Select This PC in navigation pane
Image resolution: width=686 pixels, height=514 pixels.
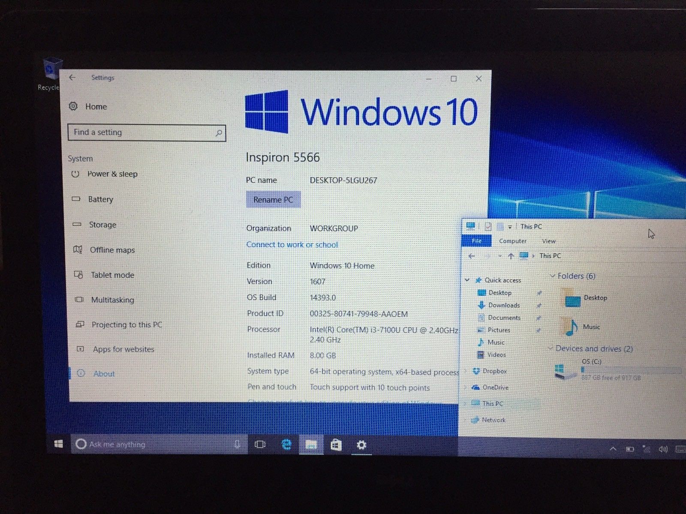tap(487, 403)
